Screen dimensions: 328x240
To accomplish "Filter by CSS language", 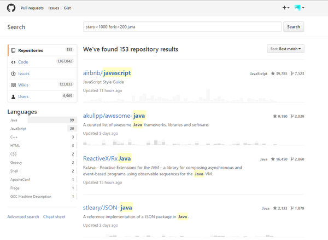I will pos(42,154).
